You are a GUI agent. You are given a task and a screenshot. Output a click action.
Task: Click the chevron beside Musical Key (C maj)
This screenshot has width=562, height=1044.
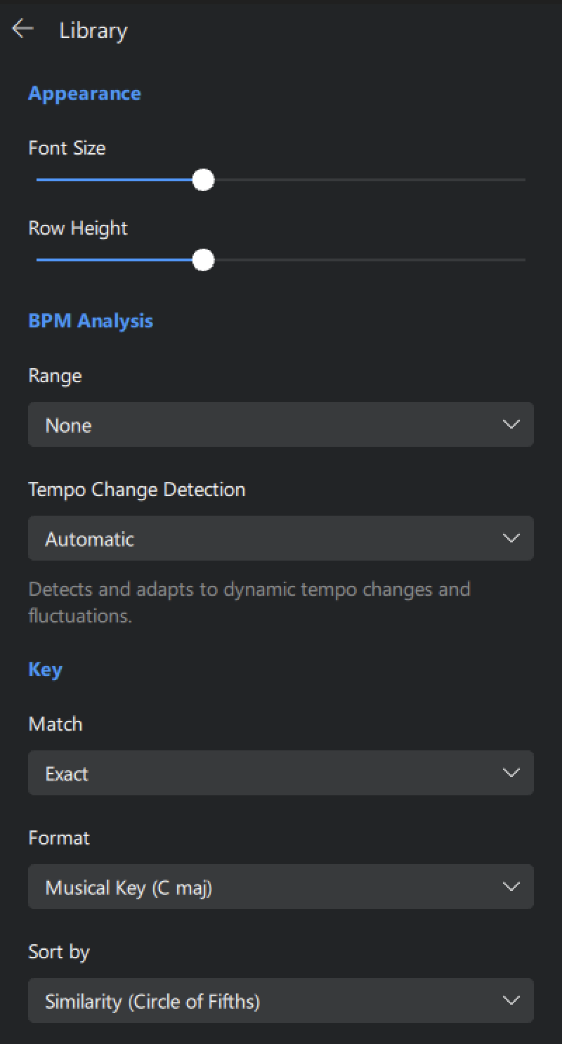pyautogui.click(x=511, y=887)
